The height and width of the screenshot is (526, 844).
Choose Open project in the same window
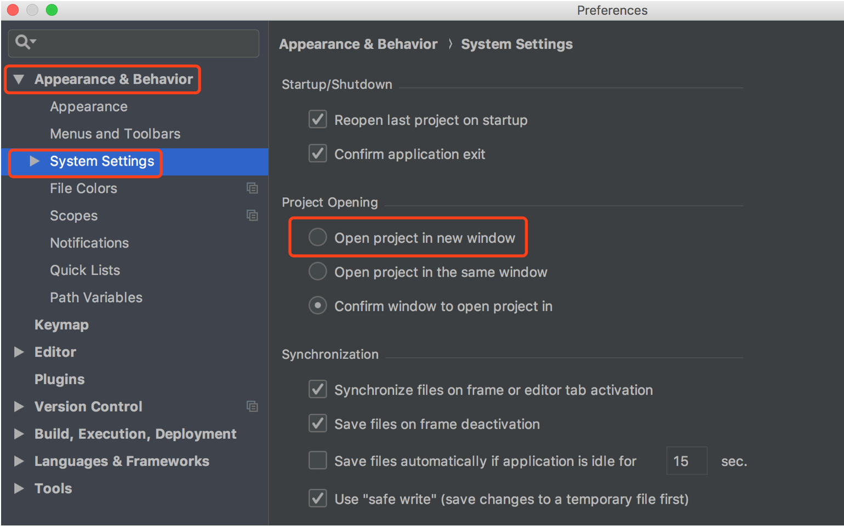point(318,272)
